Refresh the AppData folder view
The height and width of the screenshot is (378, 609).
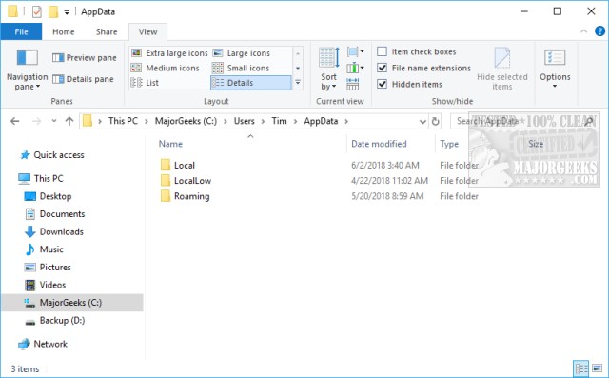pyautogui.click(x=436, y=121)
